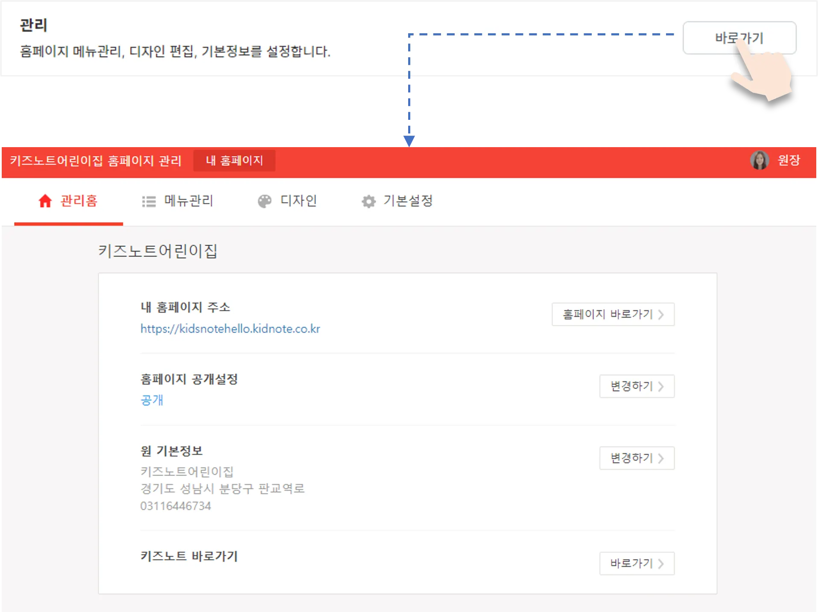Click the palette icon beside 디자인
This screenshot has width=818, height=612.
265,201
